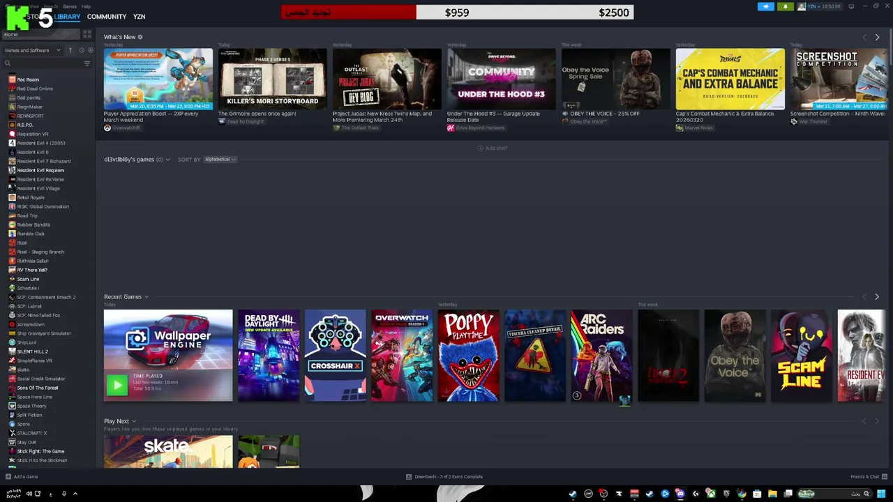Open File Explorer from the taskbar
The image size is (893, 502).
[x=772, y=494]
